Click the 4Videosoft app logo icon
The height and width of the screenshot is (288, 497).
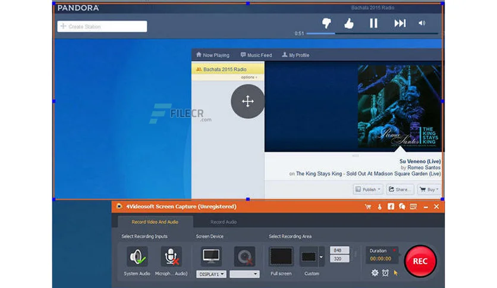119,206
